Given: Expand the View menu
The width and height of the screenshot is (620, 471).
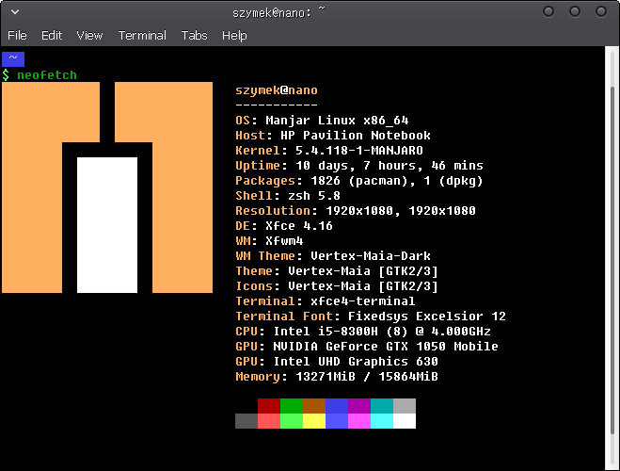Looking at the screenshot, I should [x=89, y=36].
